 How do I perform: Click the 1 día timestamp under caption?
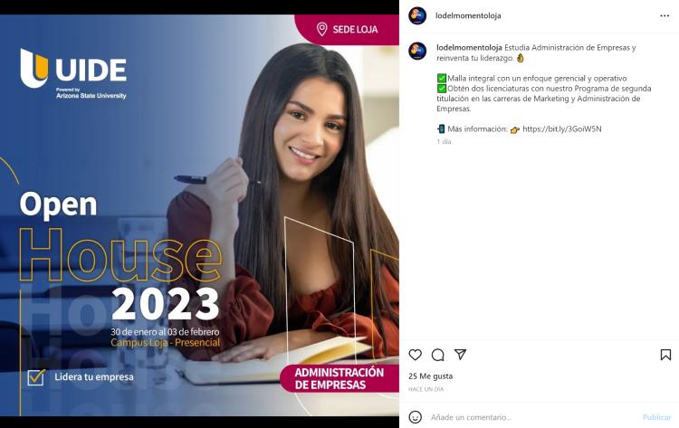(444, 141)
